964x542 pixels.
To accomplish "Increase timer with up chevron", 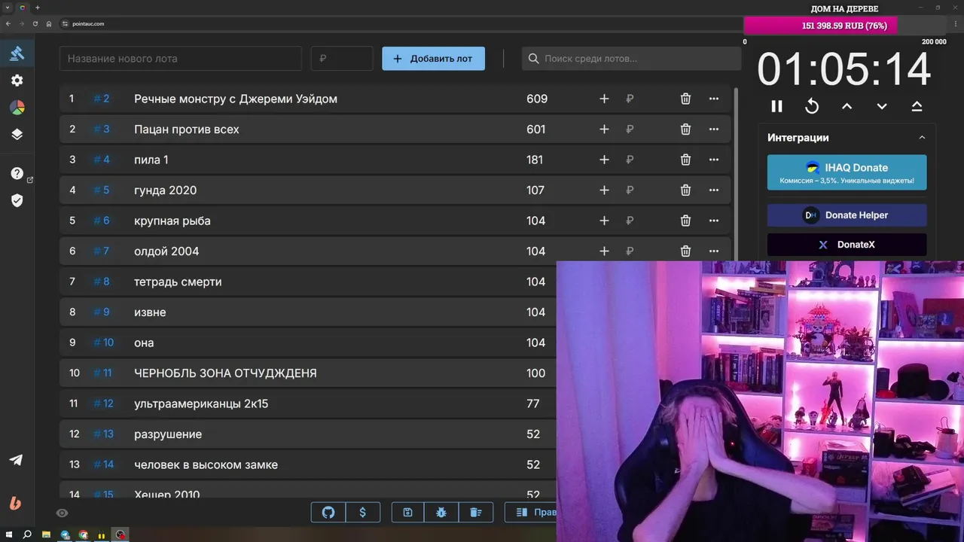I will [847, 106].
